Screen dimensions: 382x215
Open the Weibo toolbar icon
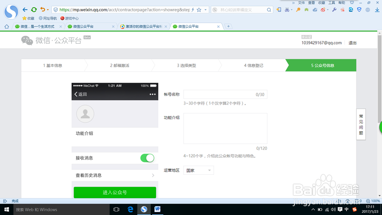[323, 10]
